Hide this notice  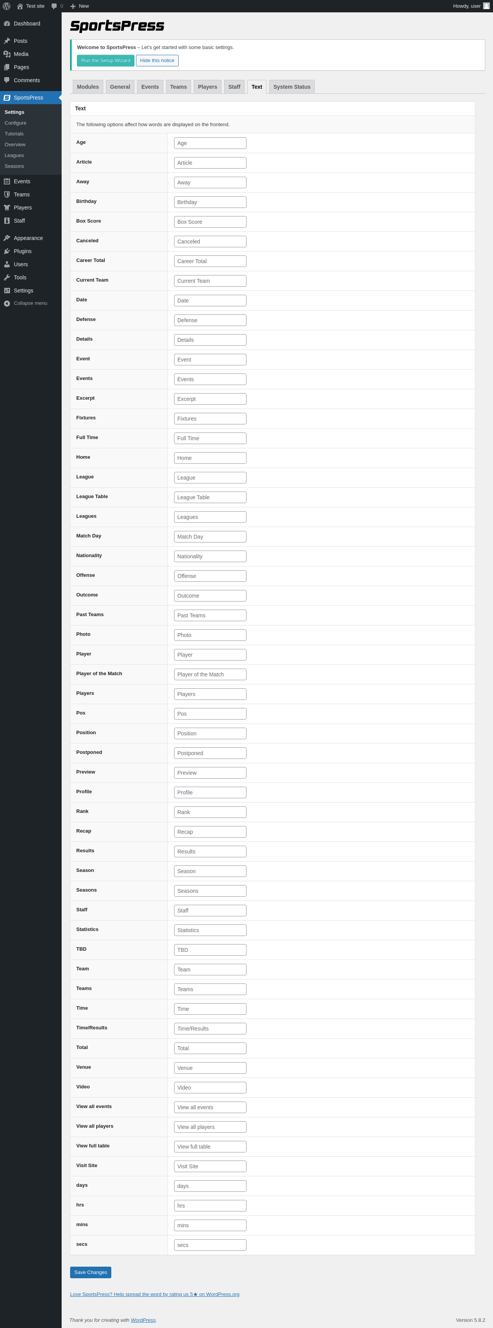[157, 60]
